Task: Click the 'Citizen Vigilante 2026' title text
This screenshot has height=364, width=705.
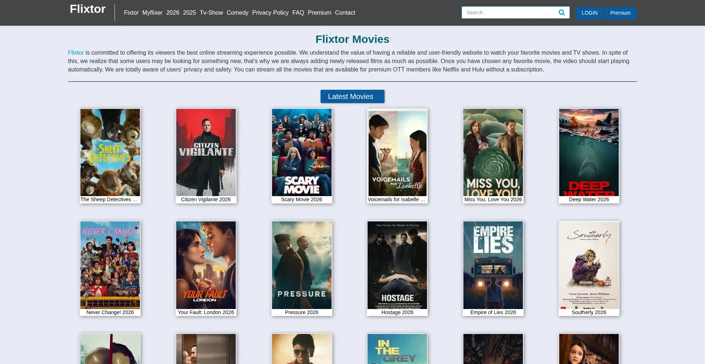Action: tap(206, 199)
